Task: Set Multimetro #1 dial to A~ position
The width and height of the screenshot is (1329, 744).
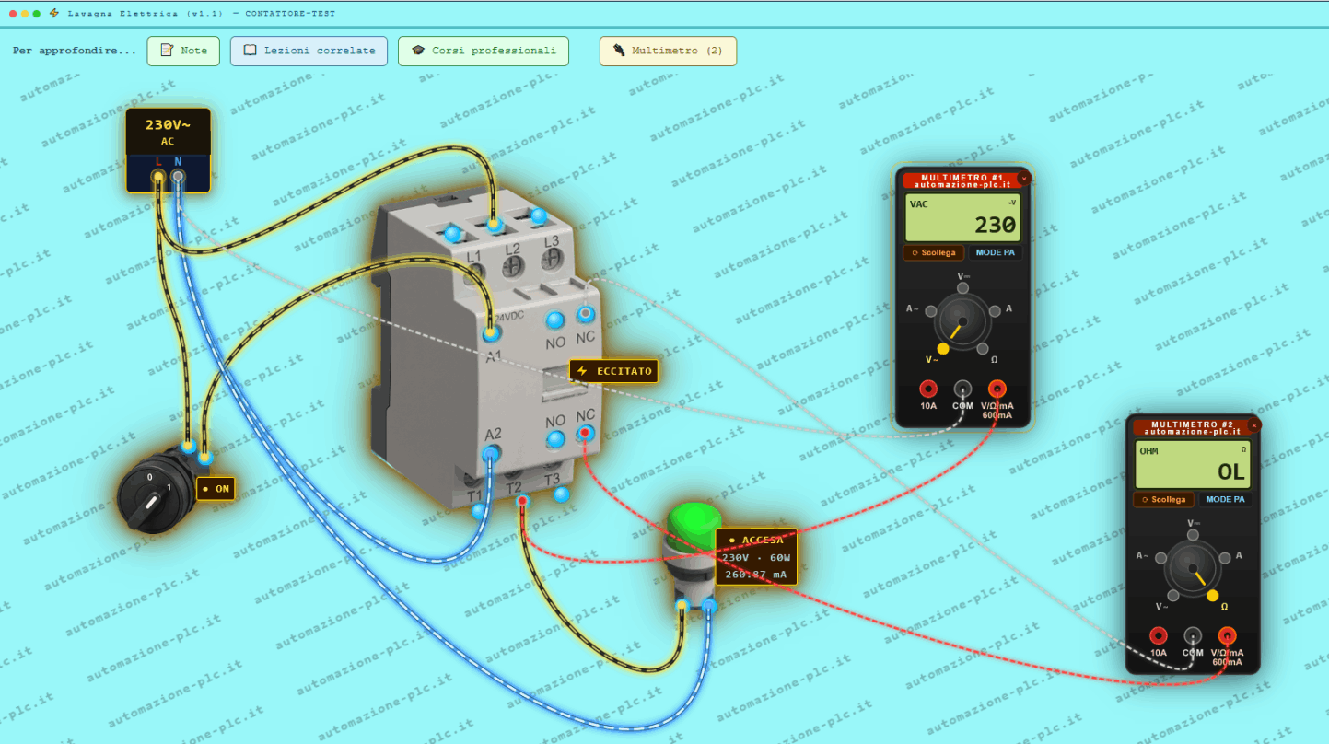Action: (x=930, y=310)
